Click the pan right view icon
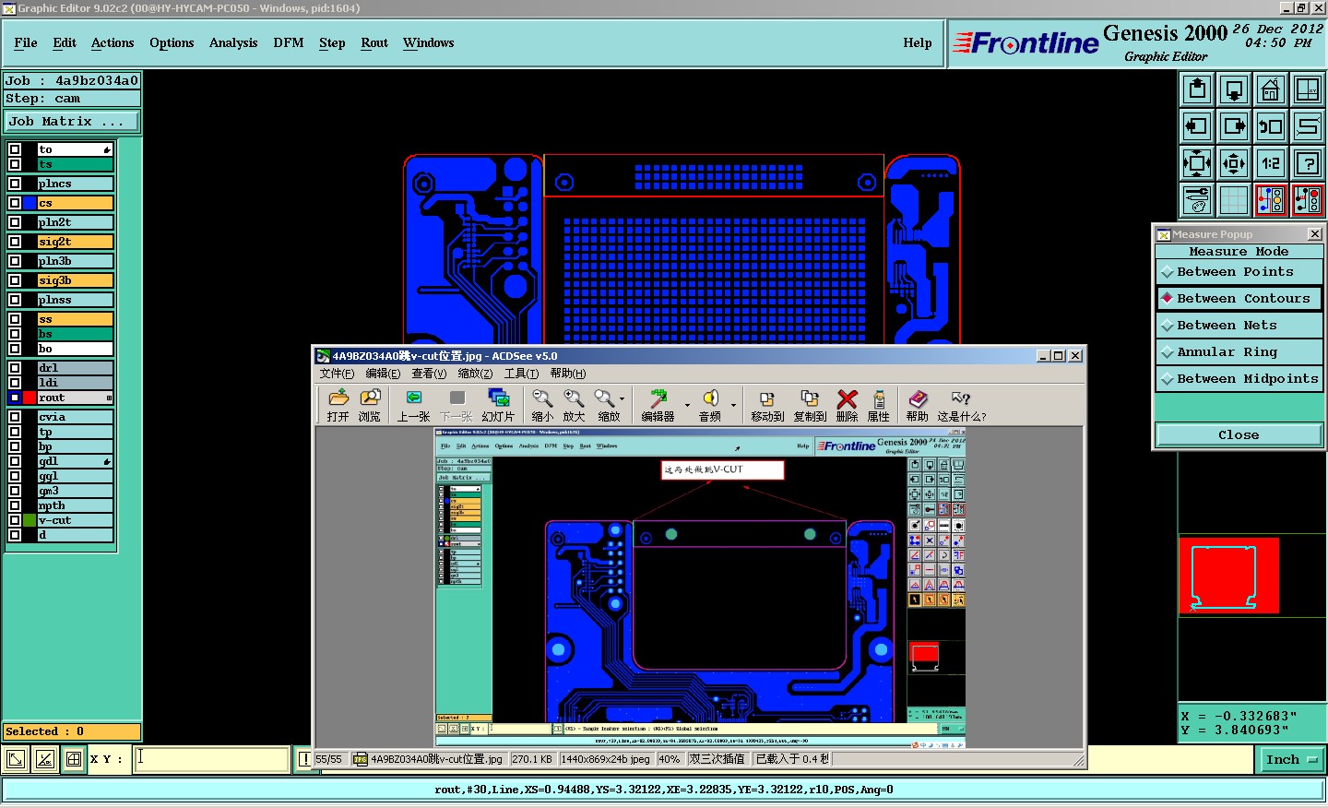The image size is (1328, 808). [1234, 126]
